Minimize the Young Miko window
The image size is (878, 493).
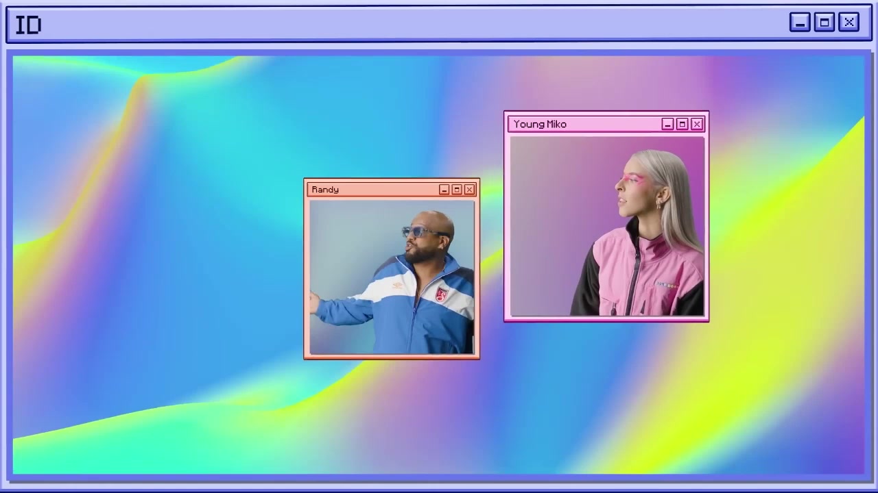pos(667,124)
